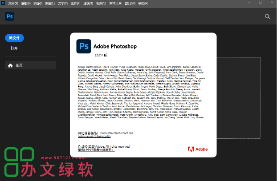Viewport: 277px width, 181px height.
Task: Click the house icon beside 主页
Action: [x=10, y=65]
